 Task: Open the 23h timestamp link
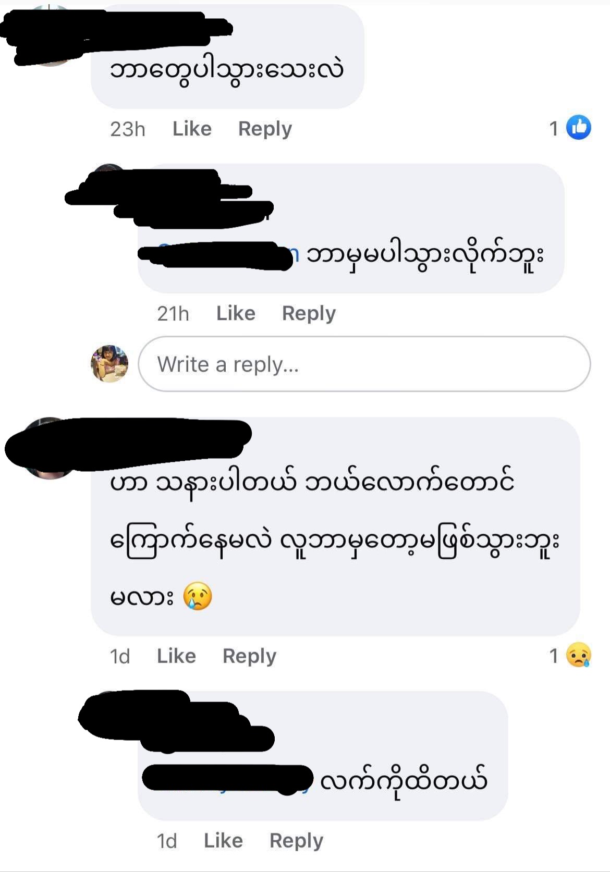click(x=128, y=129)
